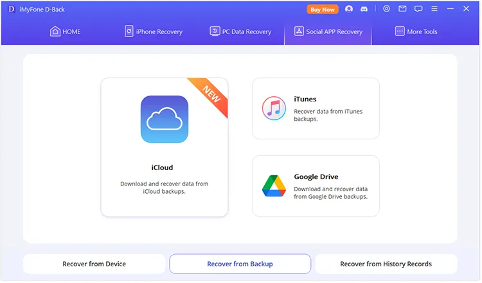Click the iTunes music note icon
482x283 pixels.
[274, 108]
